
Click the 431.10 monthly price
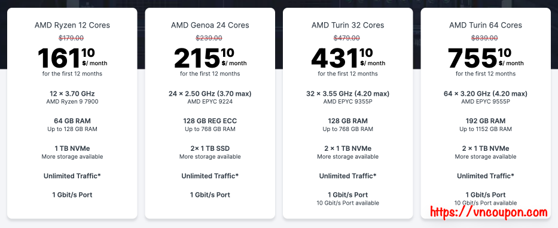coord(347,58)
